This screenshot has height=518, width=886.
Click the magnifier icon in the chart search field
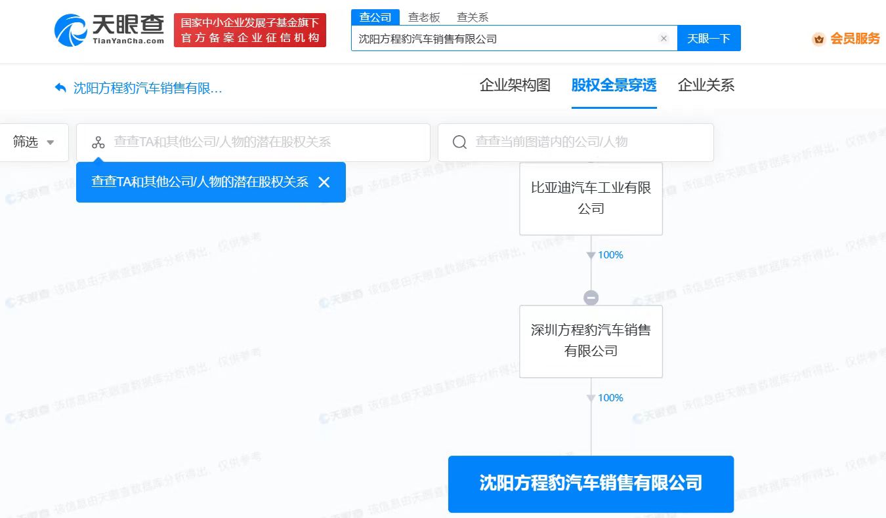click(x=460, y=142)
